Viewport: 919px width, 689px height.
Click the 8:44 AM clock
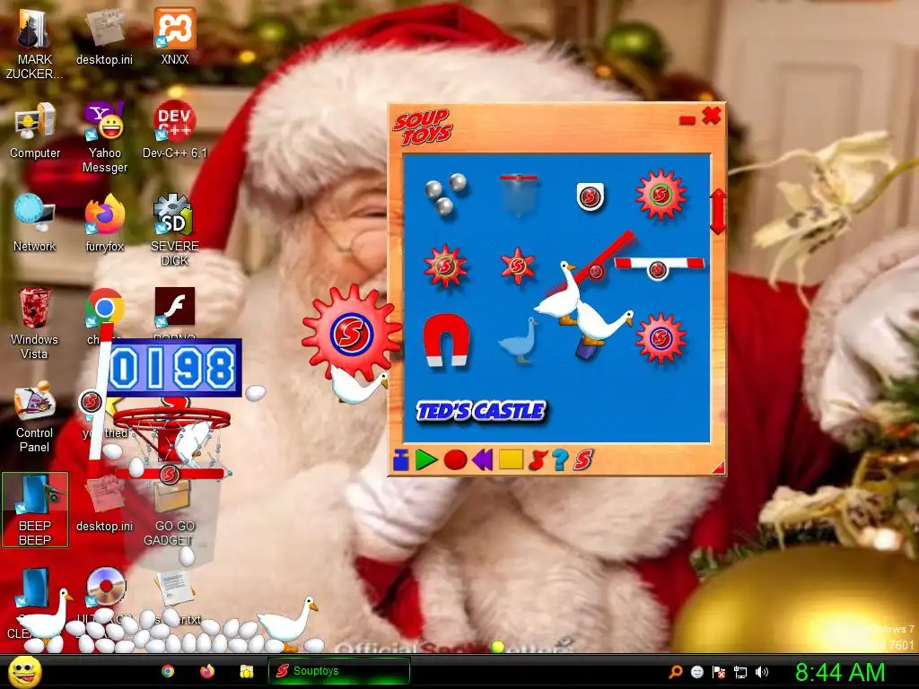840,672
